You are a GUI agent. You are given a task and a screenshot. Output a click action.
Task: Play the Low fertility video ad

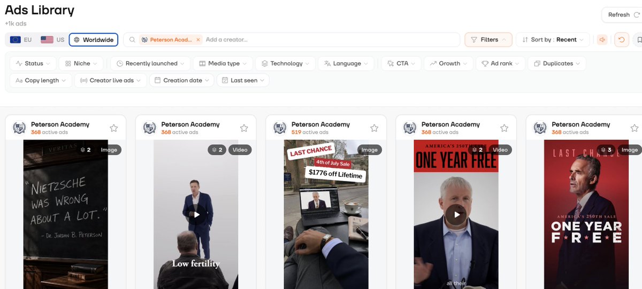[196, 215]
